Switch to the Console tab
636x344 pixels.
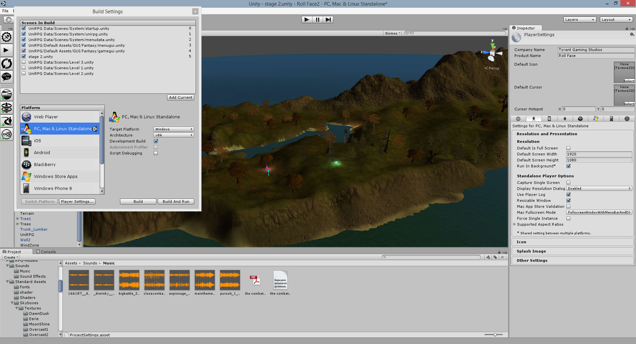point(46,252)
